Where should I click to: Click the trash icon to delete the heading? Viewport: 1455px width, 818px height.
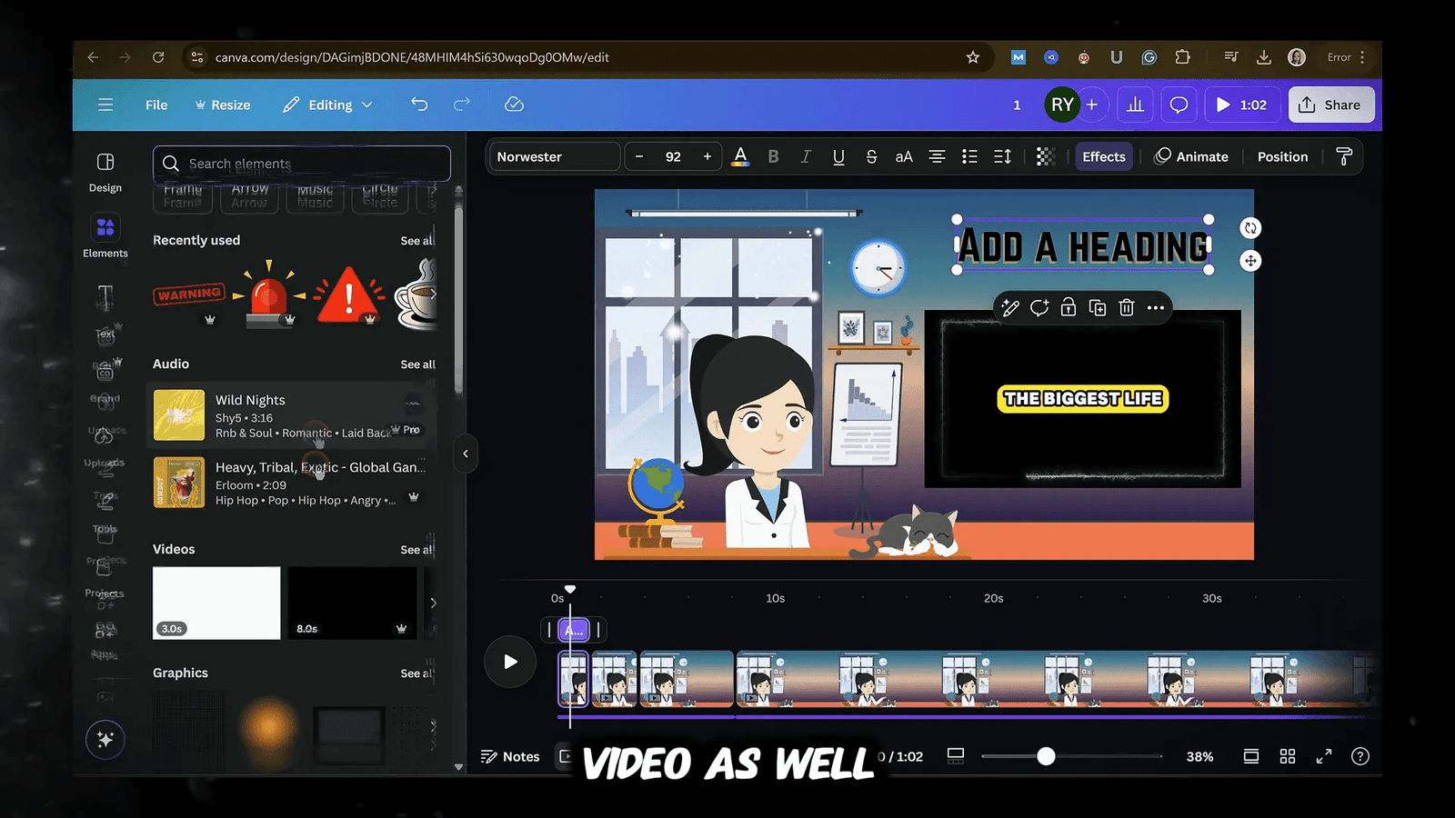point(1127,308)
